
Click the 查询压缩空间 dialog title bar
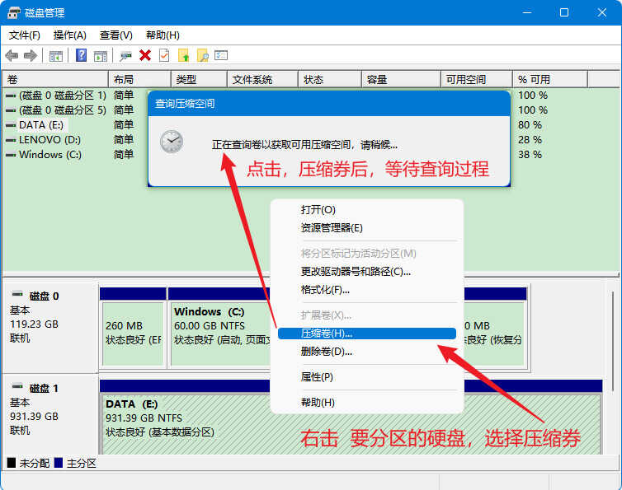(x=329, y=104)
